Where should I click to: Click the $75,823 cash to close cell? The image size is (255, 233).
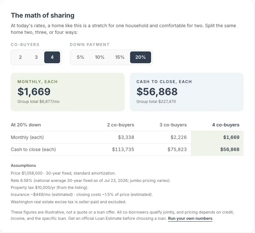(x=177, y=149)
